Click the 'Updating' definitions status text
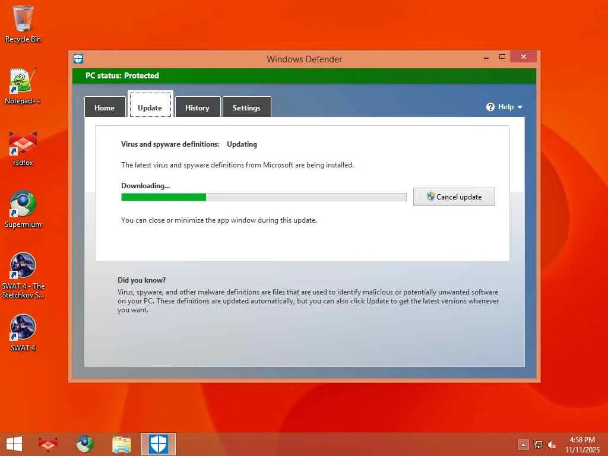This screenshot has height=456, width=608. [242, 144]
